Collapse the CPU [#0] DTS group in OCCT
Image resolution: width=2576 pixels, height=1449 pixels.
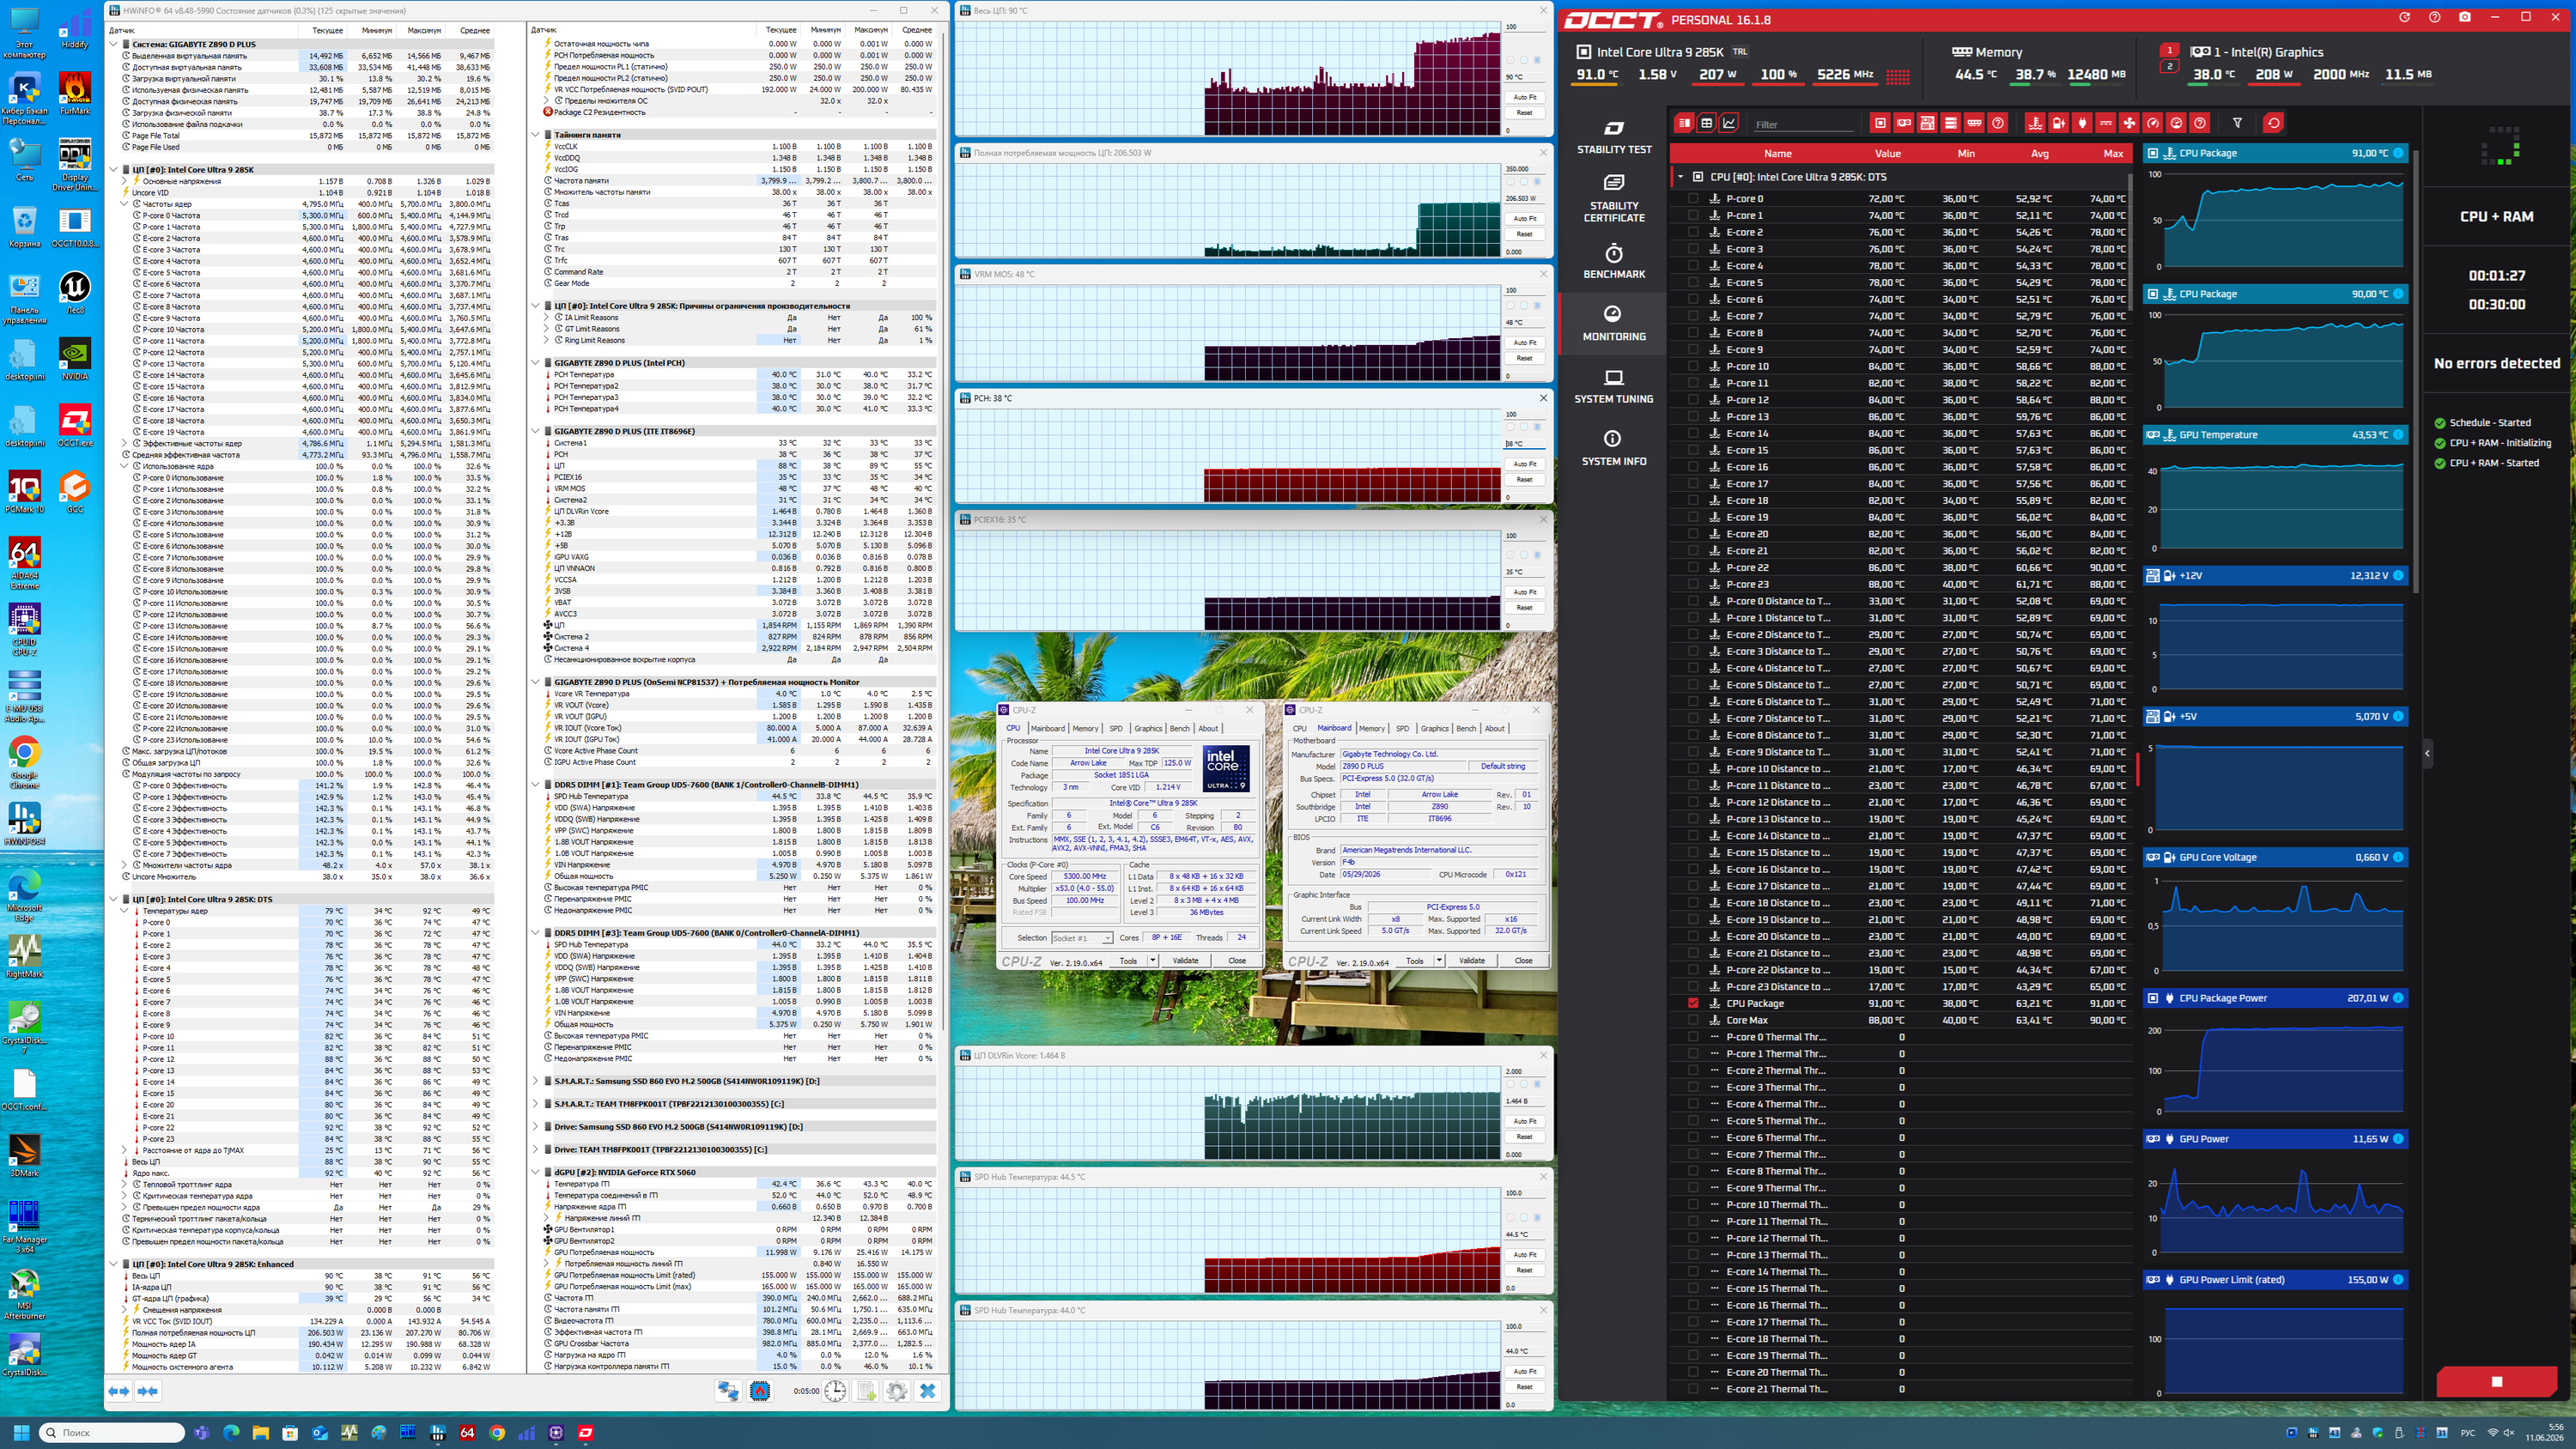point(1680,177)
